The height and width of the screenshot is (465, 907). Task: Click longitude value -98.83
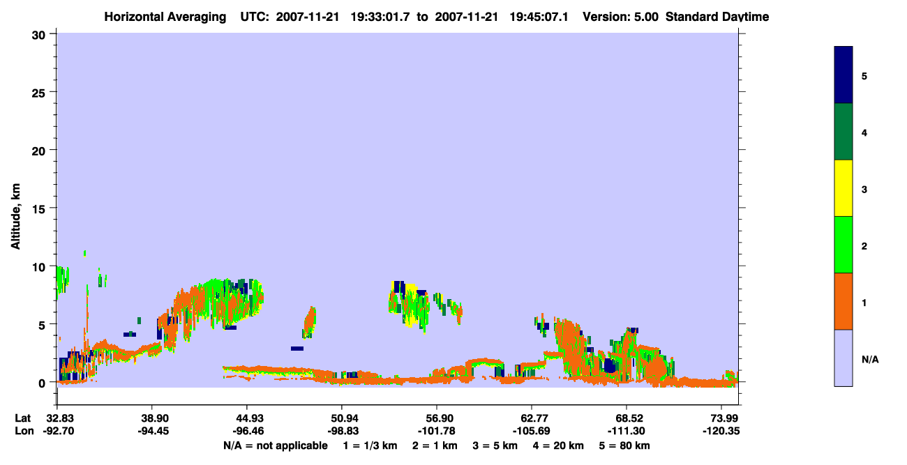point(342,431)
